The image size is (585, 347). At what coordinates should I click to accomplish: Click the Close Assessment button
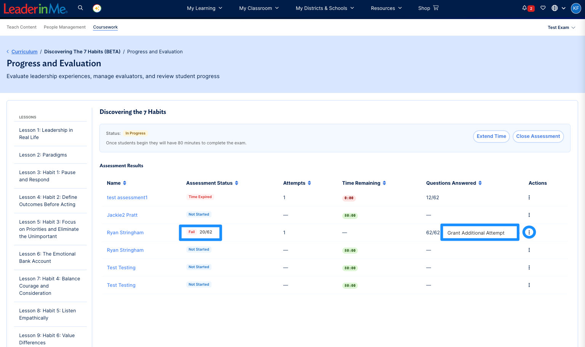pyautogui.click(x=538, y=136)
